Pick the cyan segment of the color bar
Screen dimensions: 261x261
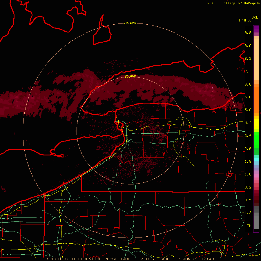256,159
